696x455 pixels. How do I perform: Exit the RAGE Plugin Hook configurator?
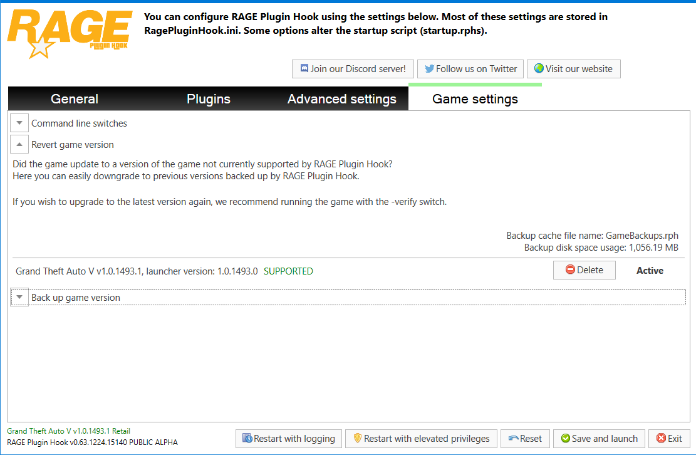coord(669,439)
